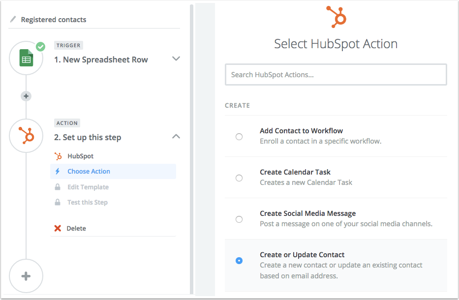Select the Create Social Media Message radio

click(239, 219)
